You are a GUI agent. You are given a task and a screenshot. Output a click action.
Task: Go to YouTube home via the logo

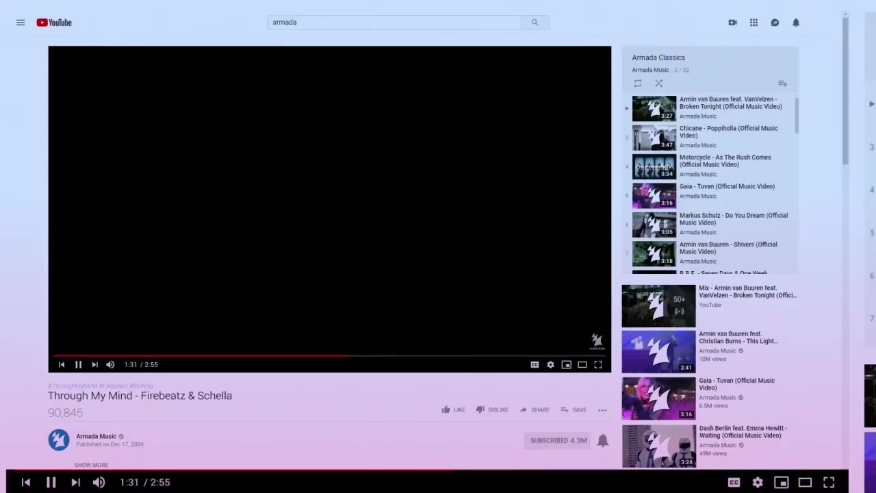point(54,23)
